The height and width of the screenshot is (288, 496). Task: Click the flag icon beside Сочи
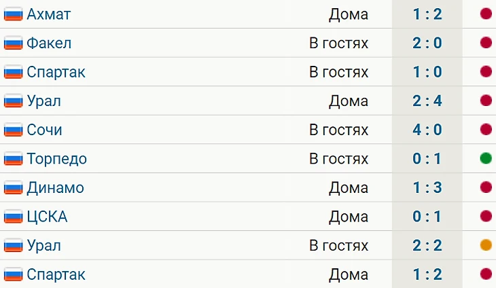click(14, 130)
